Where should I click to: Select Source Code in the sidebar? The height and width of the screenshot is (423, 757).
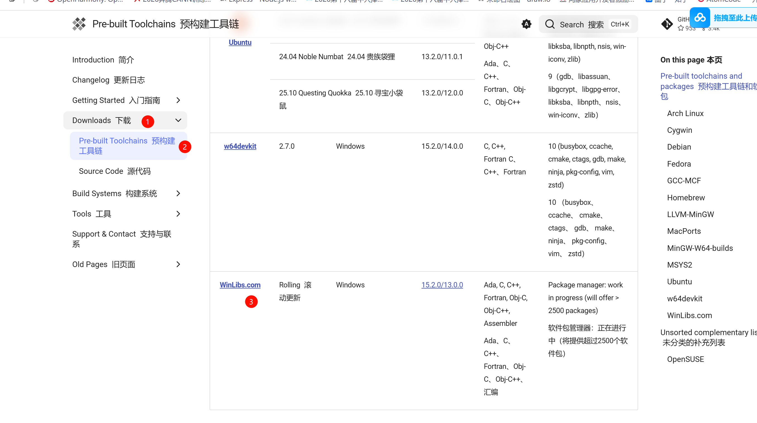coord(115,171)
